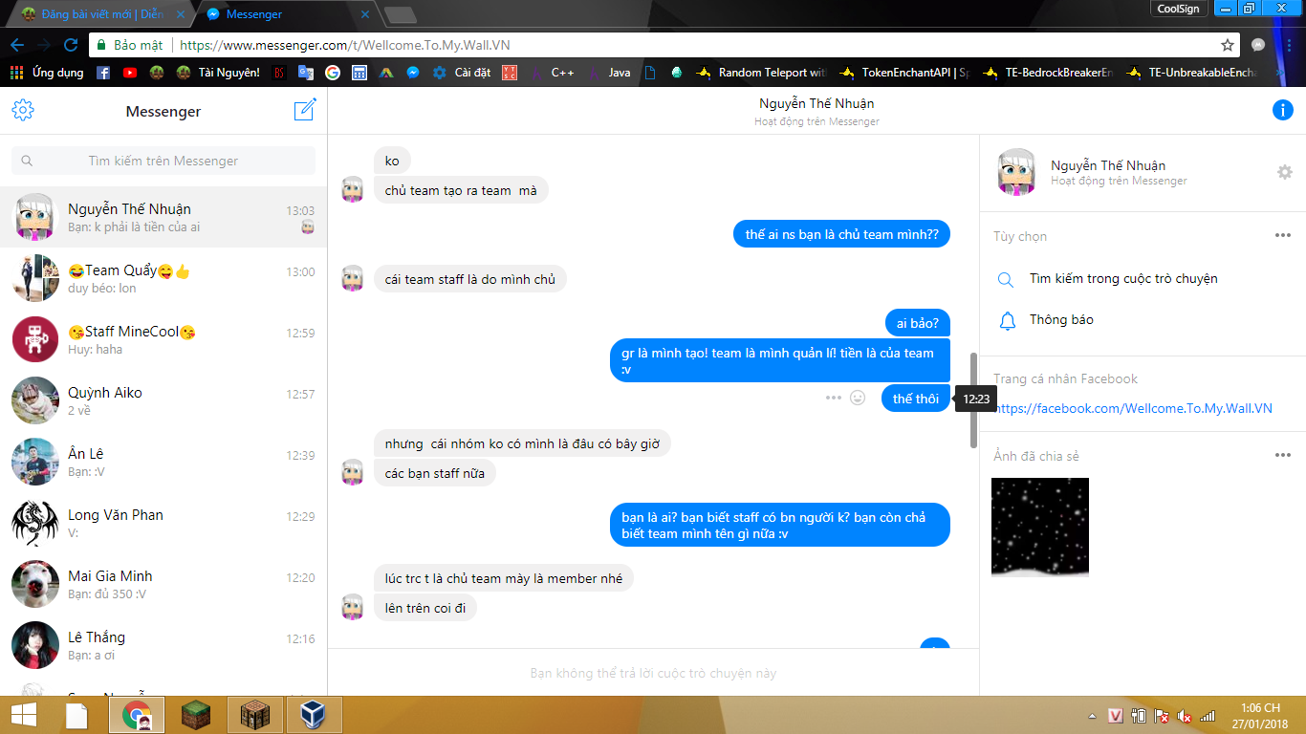Show hidden system tray icons arrow

(1092, 716)
